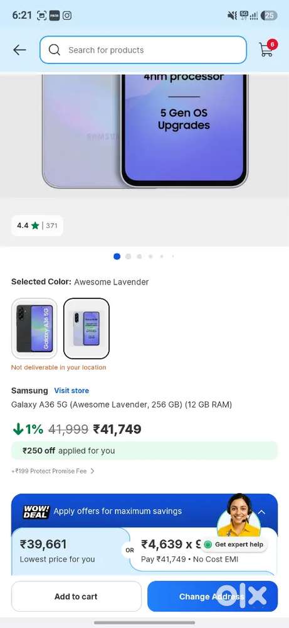Select the Awesome Lavender color variant
This screenshot has width=289, height=628.
(87, 328)
